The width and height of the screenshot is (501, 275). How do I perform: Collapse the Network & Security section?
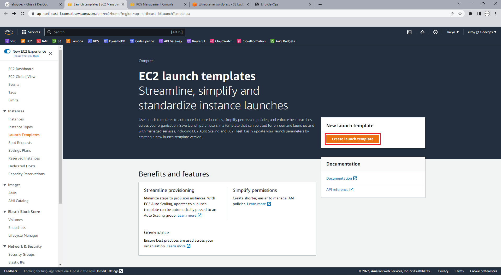[5, 246]
